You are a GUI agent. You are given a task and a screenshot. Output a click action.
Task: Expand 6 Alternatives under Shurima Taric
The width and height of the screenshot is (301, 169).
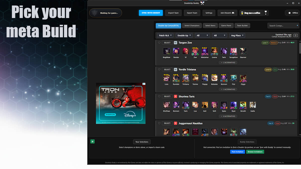[228, 116]
